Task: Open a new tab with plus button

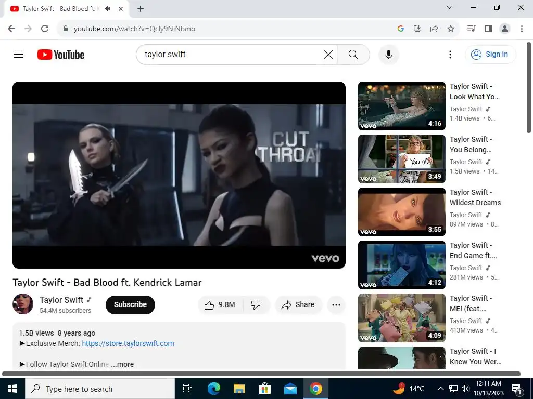Action: 141,9
